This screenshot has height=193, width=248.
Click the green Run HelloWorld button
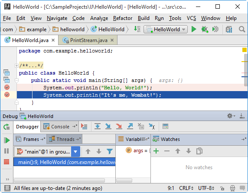pos(194,29)
